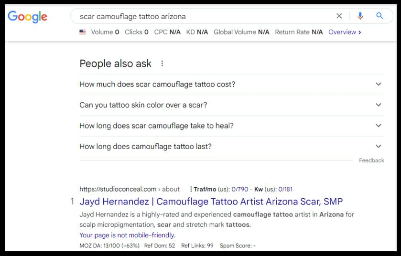Click the Jayd Hernandez result description snippet
The width and height of the screenshot is (401, 256).
tap(217, 220)
